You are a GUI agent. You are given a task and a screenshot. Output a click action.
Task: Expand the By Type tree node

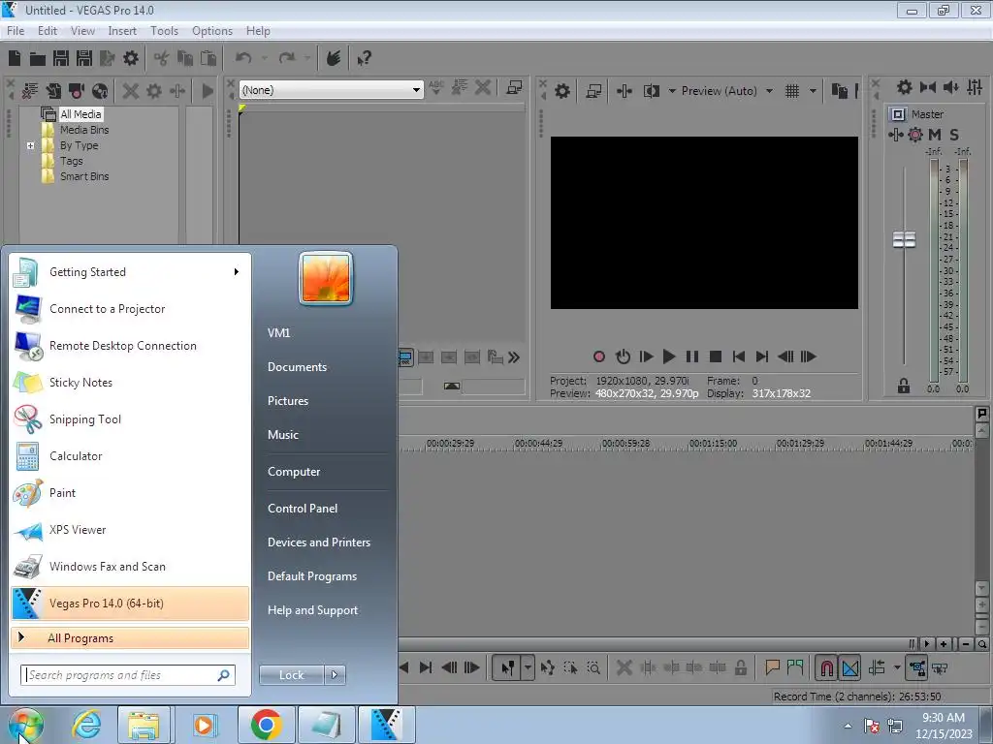[x=30, y=145]
